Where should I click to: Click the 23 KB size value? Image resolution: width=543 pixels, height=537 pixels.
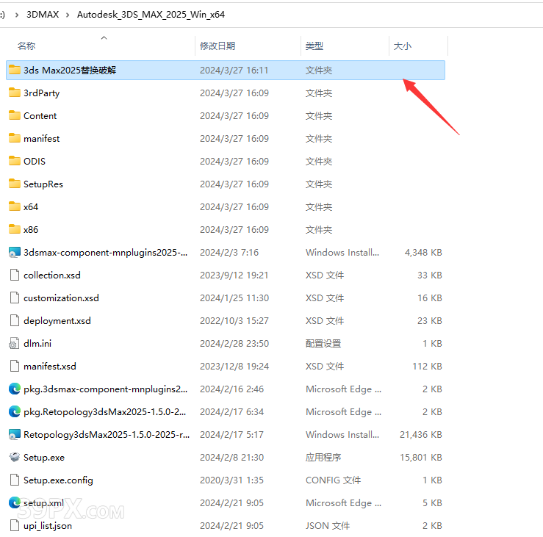point(430,320)
